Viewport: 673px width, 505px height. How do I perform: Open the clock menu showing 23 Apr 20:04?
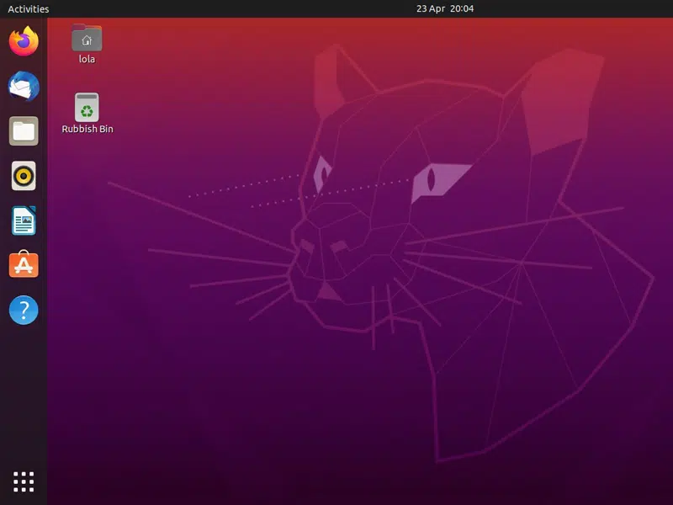[x=445, y=8]
